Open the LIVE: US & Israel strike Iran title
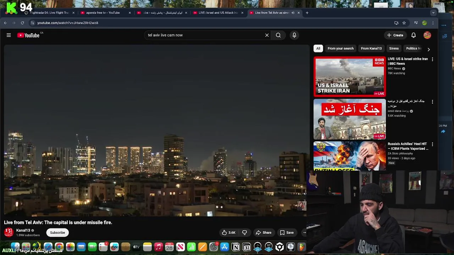 (408, 61)
